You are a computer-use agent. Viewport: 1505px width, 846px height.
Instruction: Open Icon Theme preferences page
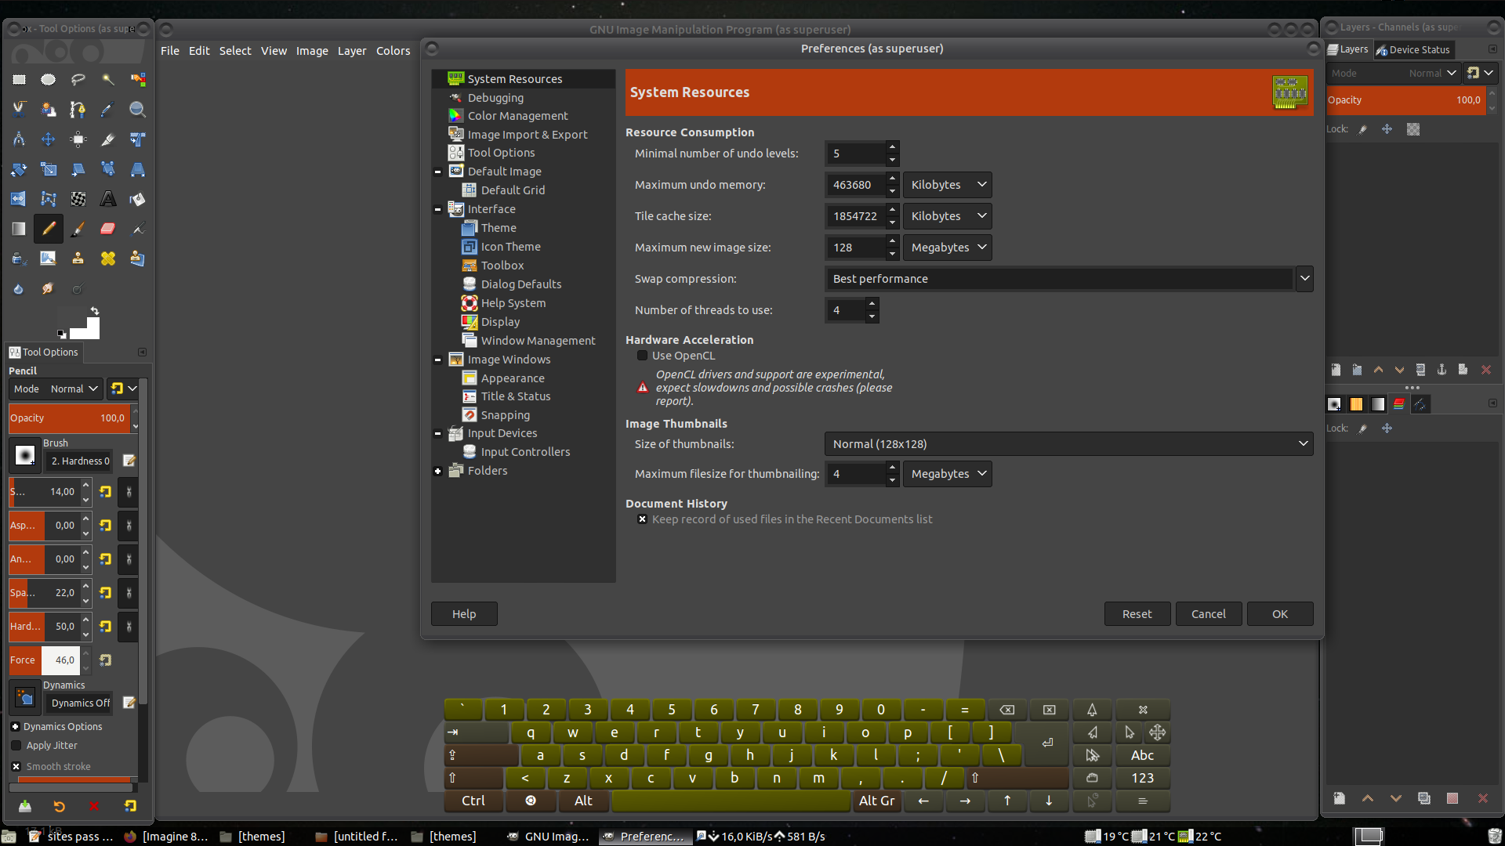(510, 247)
